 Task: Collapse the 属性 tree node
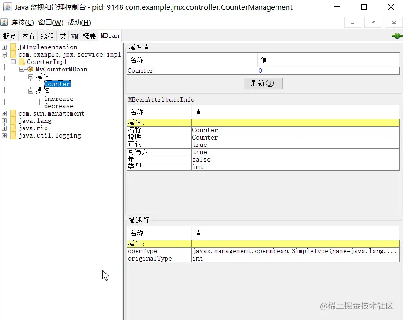pyautogui.click(x=30, y=76)
